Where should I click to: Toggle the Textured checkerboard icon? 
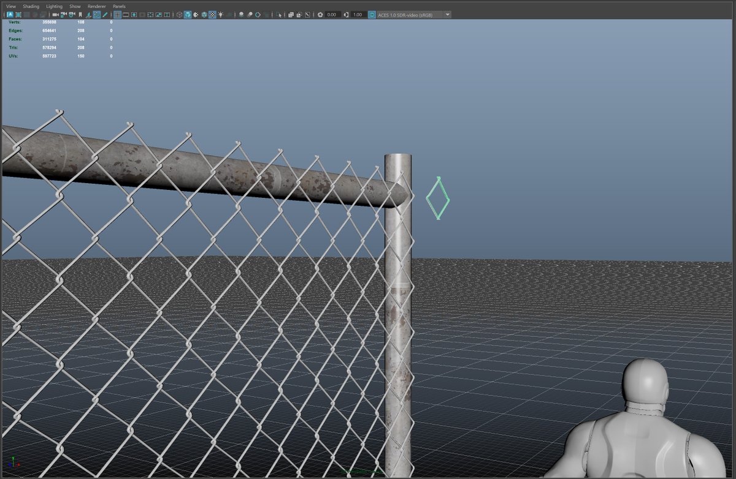[212, 15]
